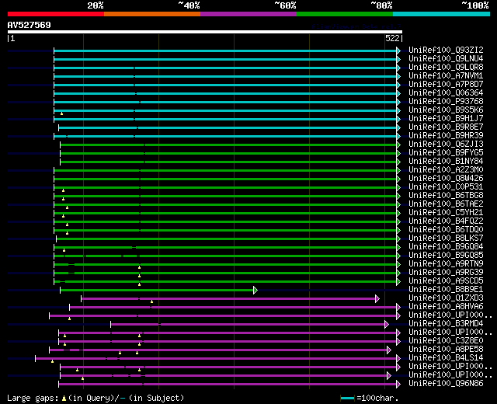This screenshot has width=497, height=404.
Task: Open UniRef100_B1NY84 label
Action: [x=446, y=162]
